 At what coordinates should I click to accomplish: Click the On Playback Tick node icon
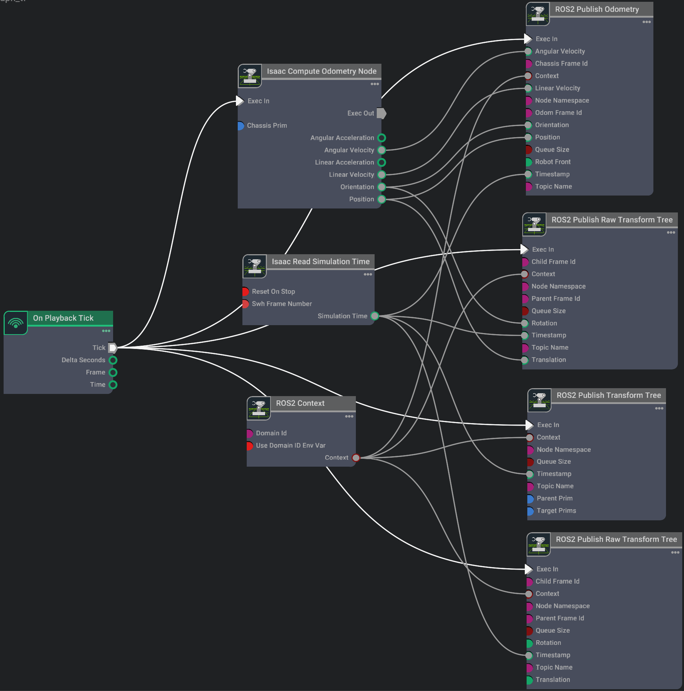[16, 323]
